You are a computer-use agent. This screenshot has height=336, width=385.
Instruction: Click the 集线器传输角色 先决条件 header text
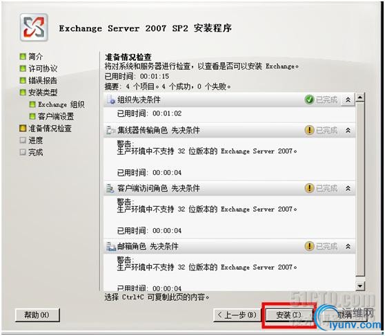click(x=159, y=130)
